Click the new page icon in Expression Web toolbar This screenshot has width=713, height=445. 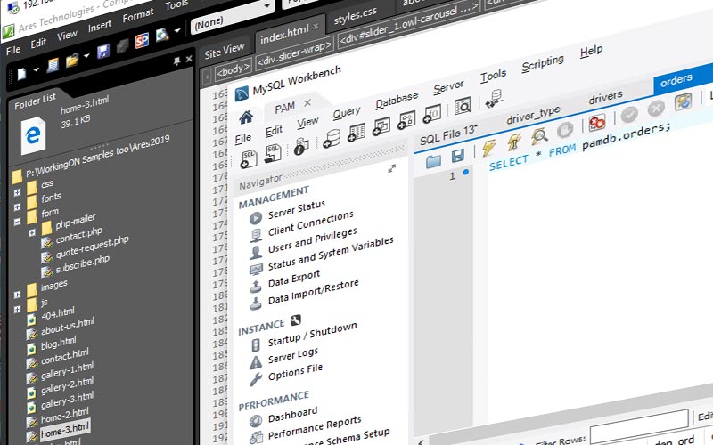pyautogui.click(x=21, y=74)
